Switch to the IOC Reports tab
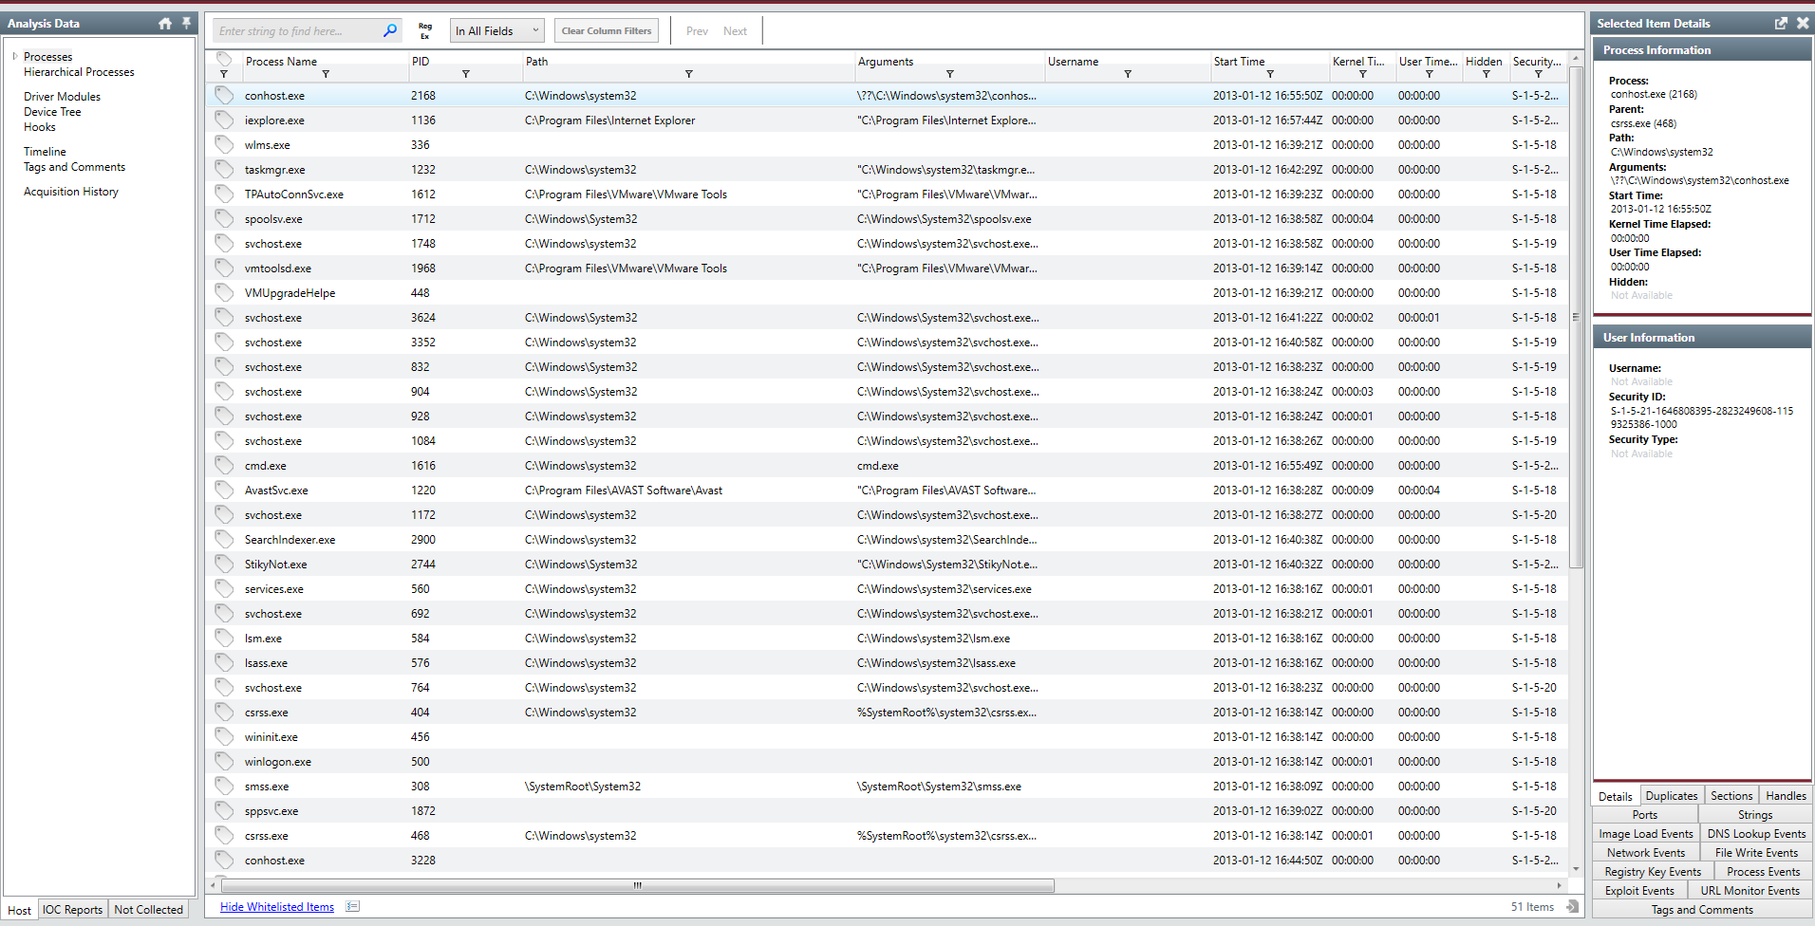 click(x=72, y=910)
